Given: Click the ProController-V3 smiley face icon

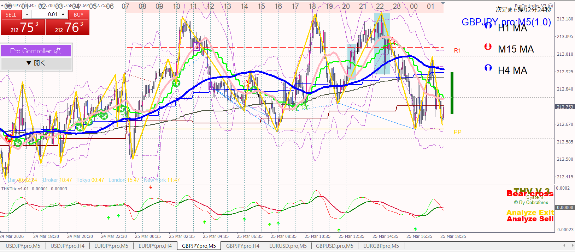Looking at the screenshot, I should pyautogui.click(x=550, y=6).
